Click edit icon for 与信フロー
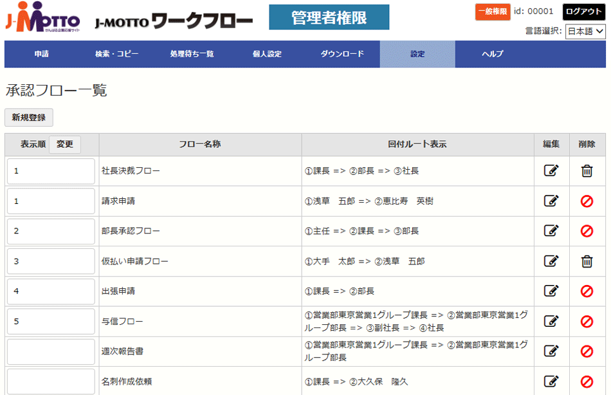This screenshot has width=611, height=395. pos(551,321)
